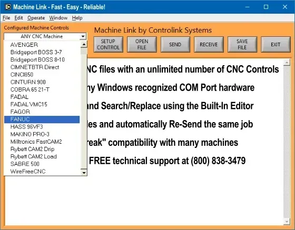This screenshot has width=295, height=230.
Task: Choose MAKINO PRO-3 from the list
Action: point(42,134)
